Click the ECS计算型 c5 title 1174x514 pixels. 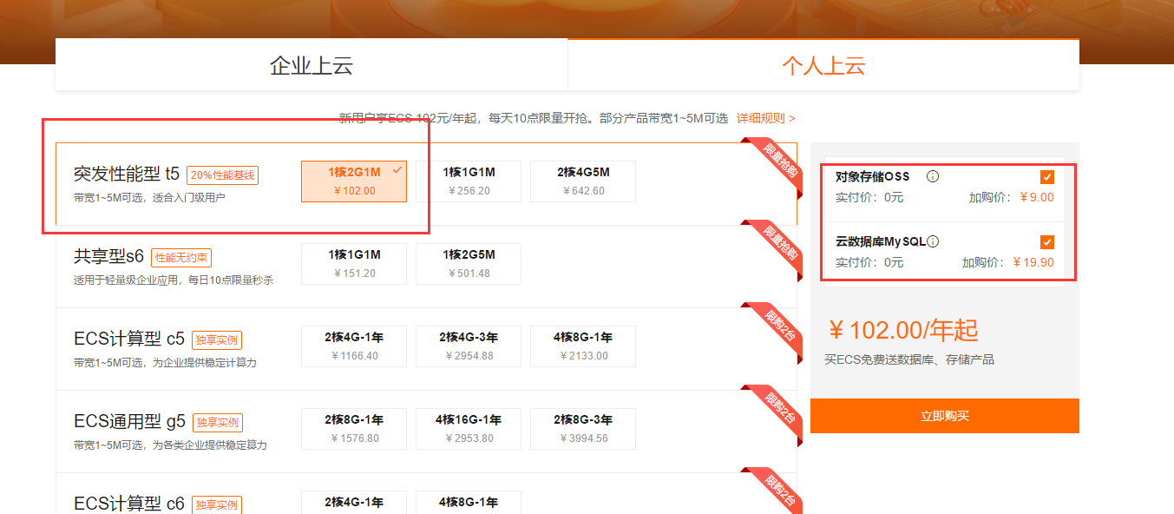pos(130,339)
